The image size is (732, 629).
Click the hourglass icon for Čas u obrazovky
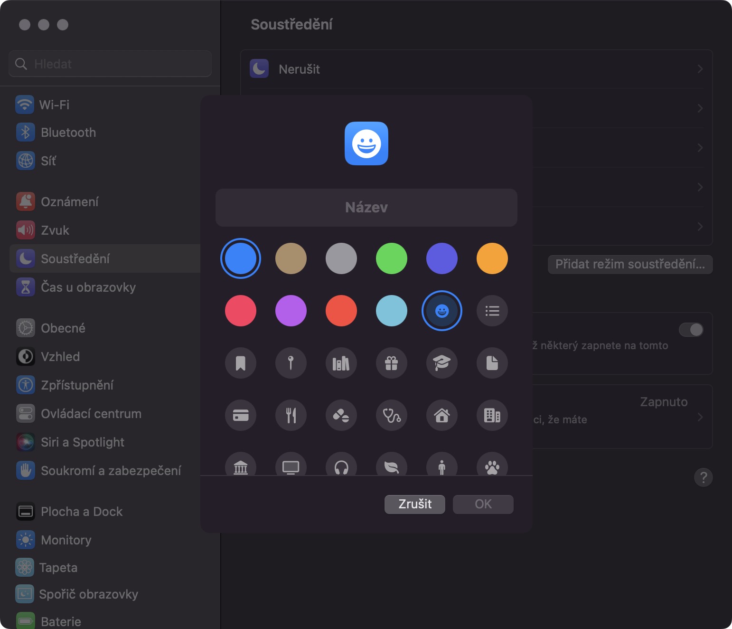click(26, 287)
